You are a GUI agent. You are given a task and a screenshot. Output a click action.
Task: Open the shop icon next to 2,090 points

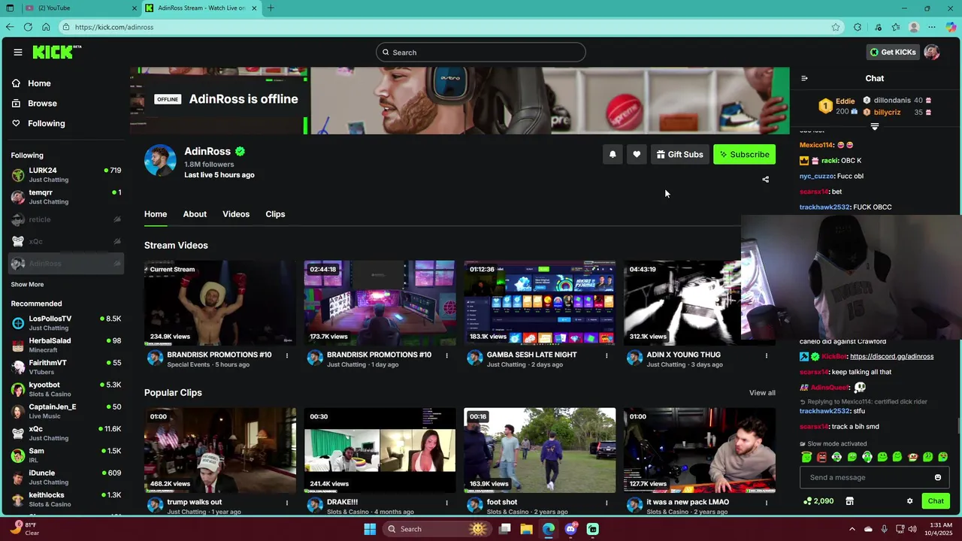click(850, 501)
